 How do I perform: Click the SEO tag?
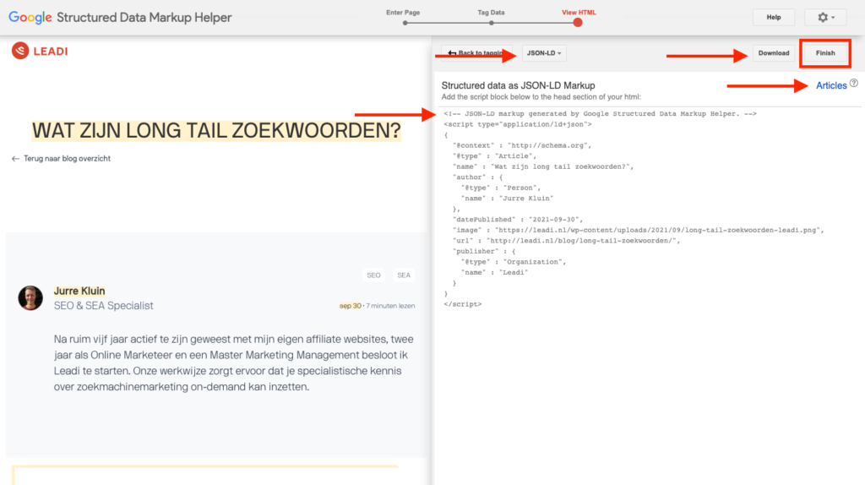[x=373, y=275]
